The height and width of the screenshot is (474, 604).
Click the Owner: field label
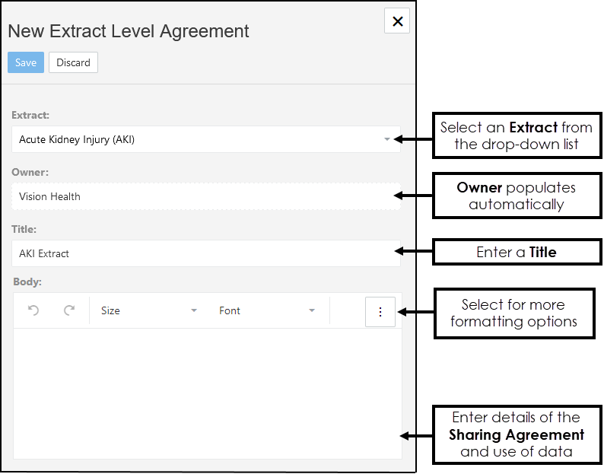(30, 173)
